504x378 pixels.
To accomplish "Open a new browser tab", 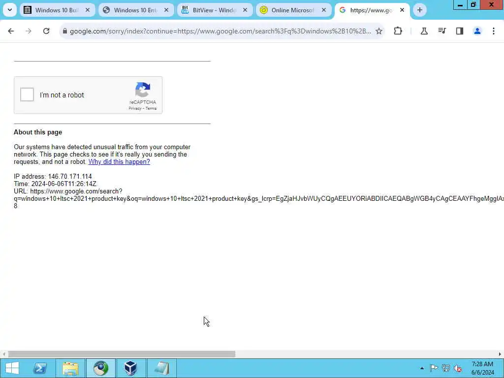I will (420, 10).
